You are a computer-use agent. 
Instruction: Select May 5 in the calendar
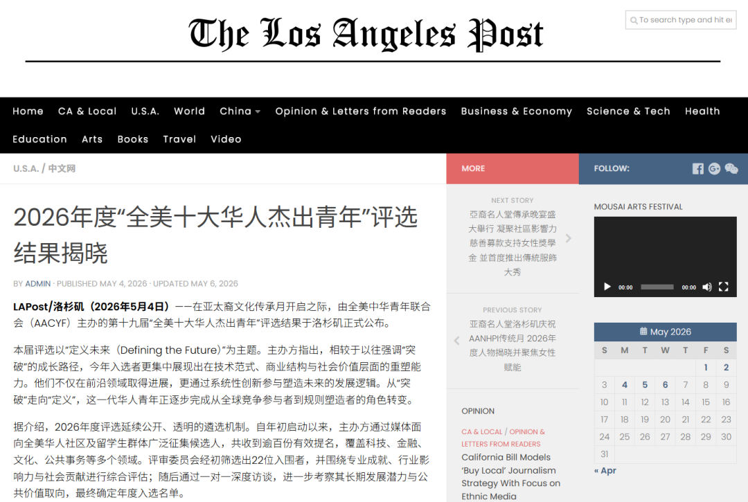[x=645, y=385]
